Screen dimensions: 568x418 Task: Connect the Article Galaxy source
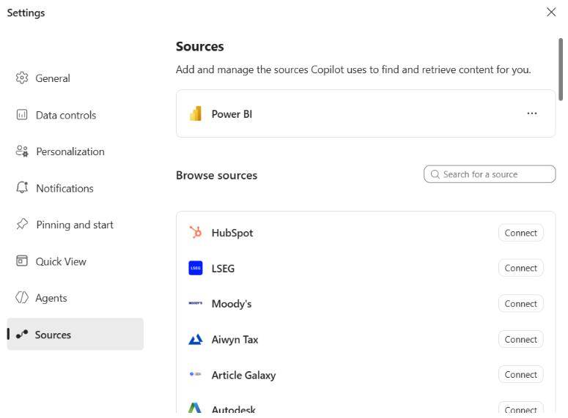pyautogui.click(x=520, y=374)
